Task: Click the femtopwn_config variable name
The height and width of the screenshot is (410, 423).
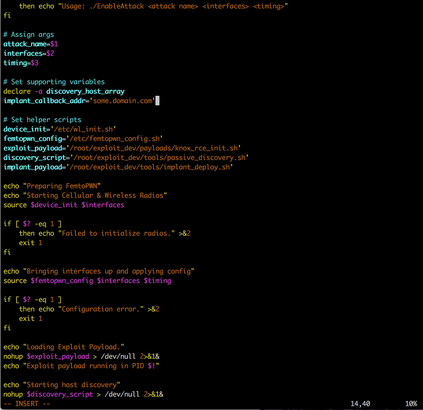Action: [x=32, y=139]
